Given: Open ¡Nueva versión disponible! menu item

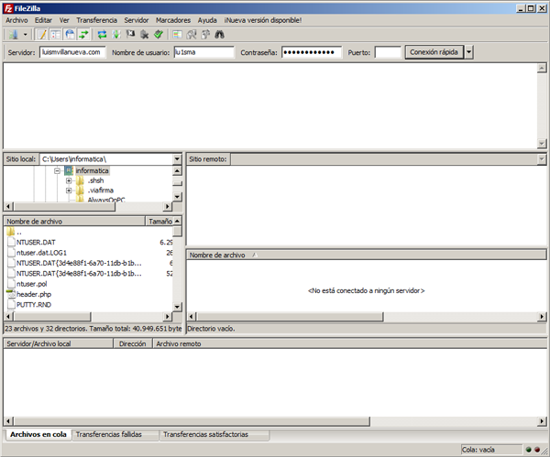Looking at the screenshot, I should tap(263, 20).
